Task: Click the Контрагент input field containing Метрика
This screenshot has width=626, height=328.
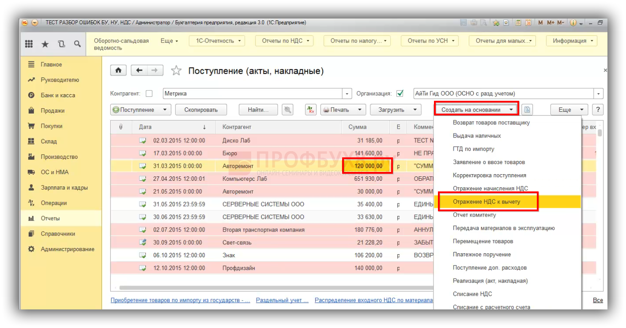Action: 253,94
